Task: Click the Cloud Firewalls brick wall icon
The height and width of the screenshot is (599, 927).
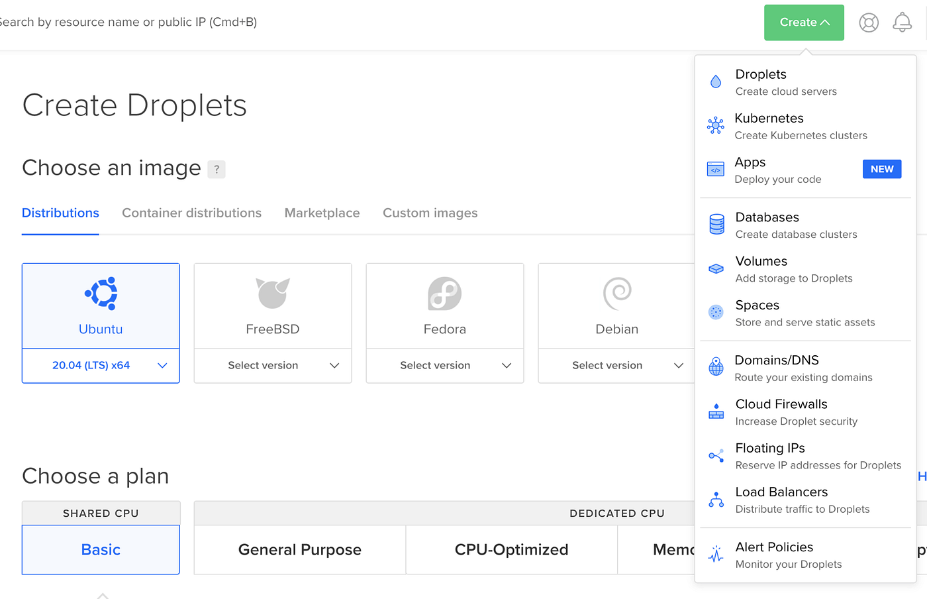Action: [x=716, y=411]
